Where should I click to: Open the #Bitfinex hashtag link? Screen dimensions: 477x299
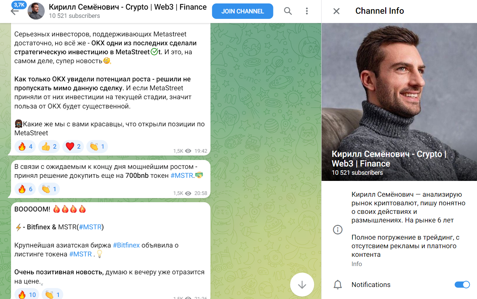(126, 245)
